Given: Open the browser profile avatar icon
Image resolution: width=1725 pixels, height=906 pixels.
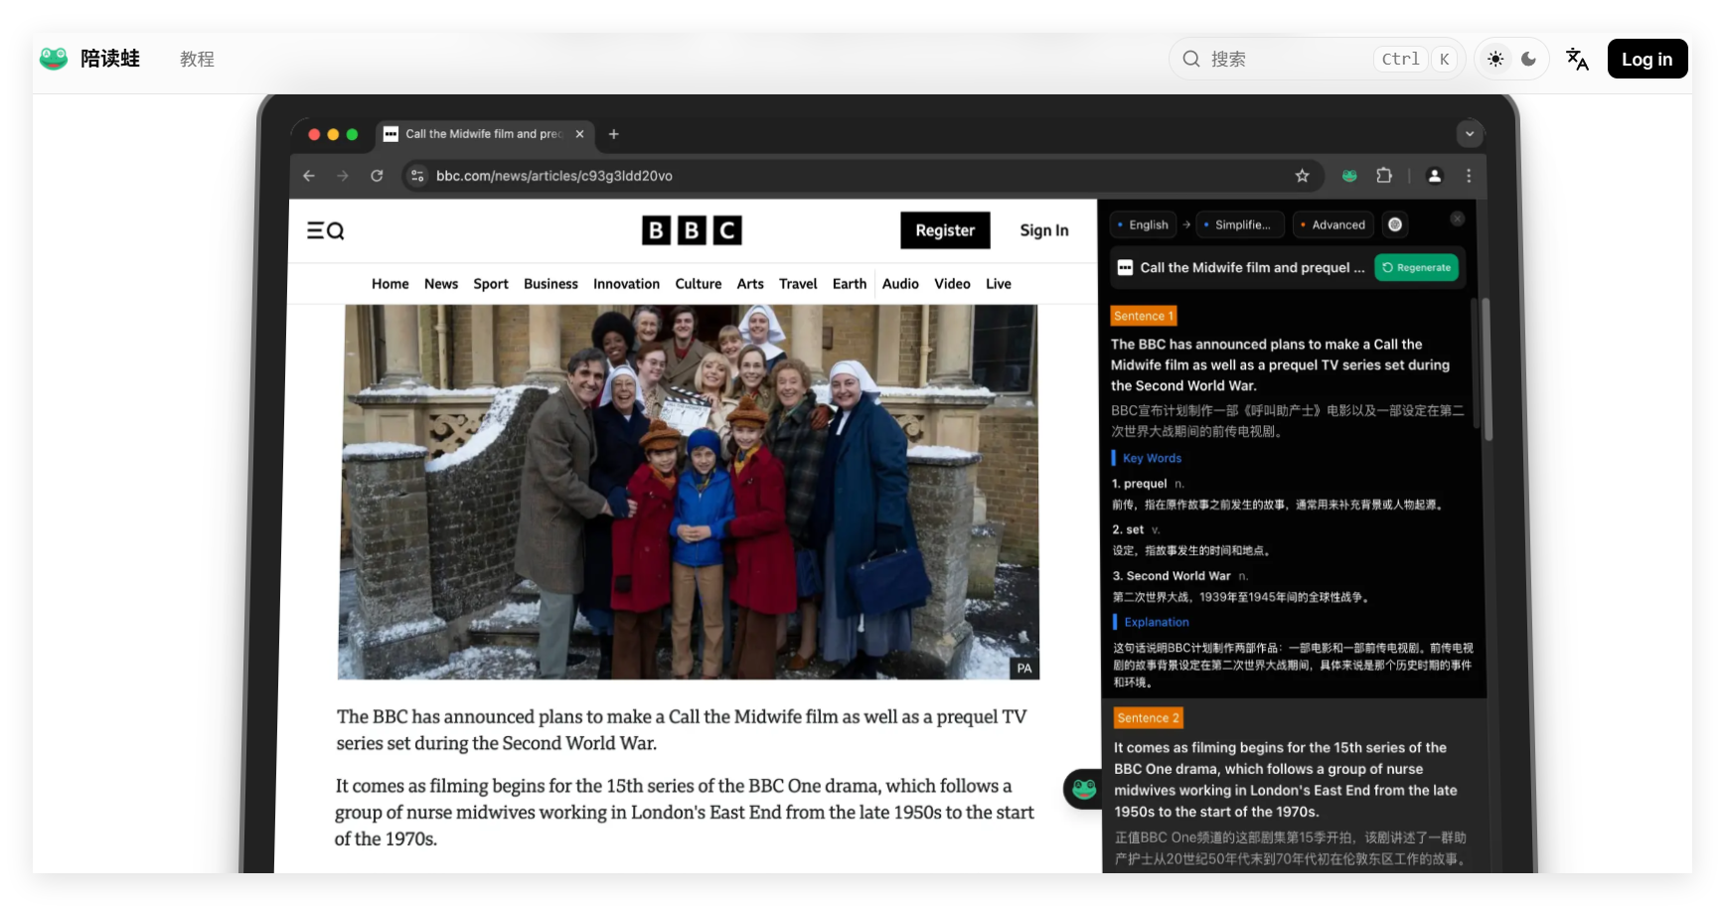Looking at the screenshot, I should tap(1435, 176).
